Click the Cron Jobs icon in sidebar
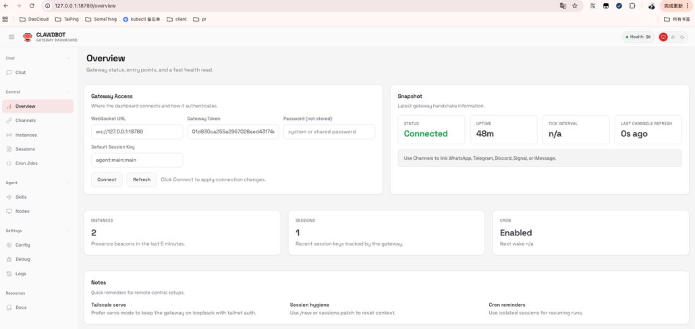 9,163
